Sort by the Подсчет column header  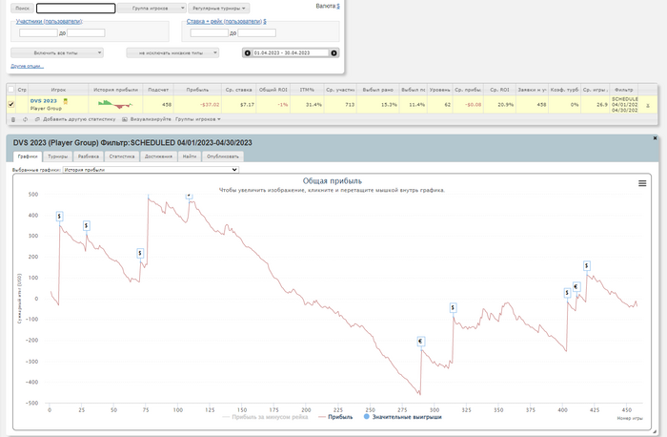click(158, 90)
